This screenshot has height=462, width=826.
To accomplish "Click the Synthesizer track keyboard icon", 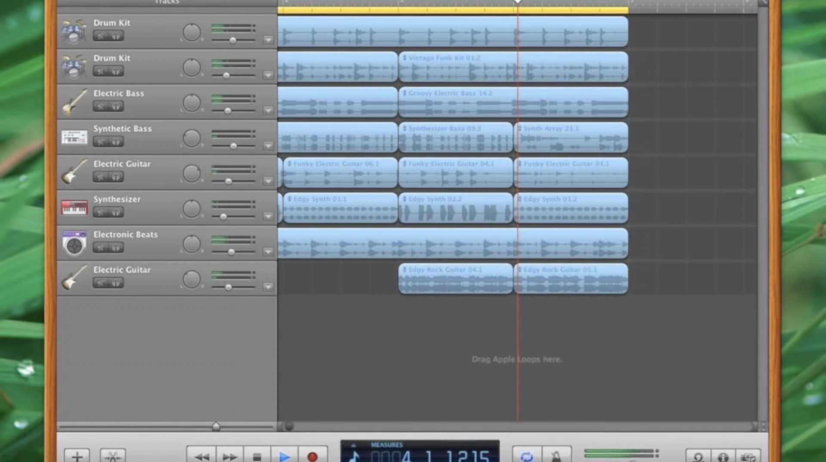I will [74, 208].
